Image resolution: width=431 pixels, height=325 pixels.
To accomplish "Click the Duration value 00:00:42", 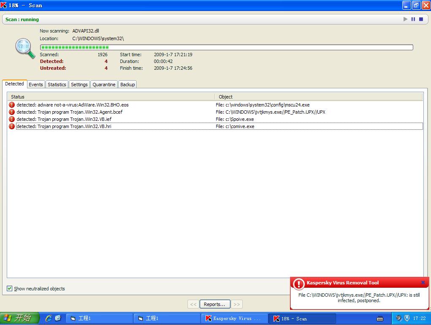I will [163, 61].
